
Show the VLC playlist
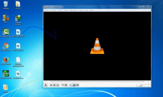coord(71,85)
